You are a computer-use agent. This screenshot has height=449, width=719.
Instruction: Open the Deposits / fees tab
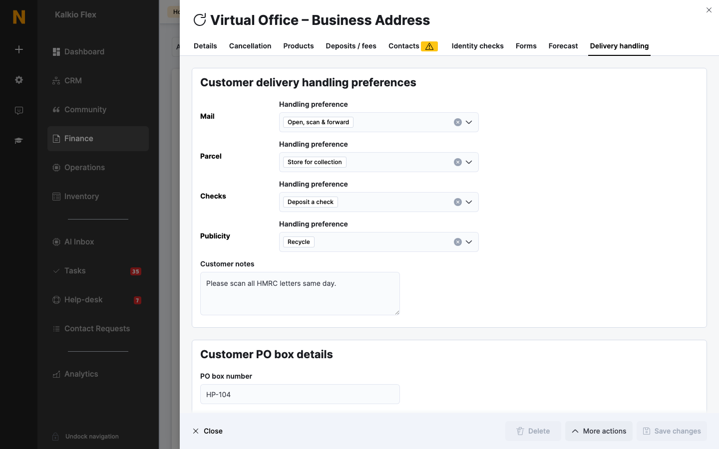click(x=351, y=46)
